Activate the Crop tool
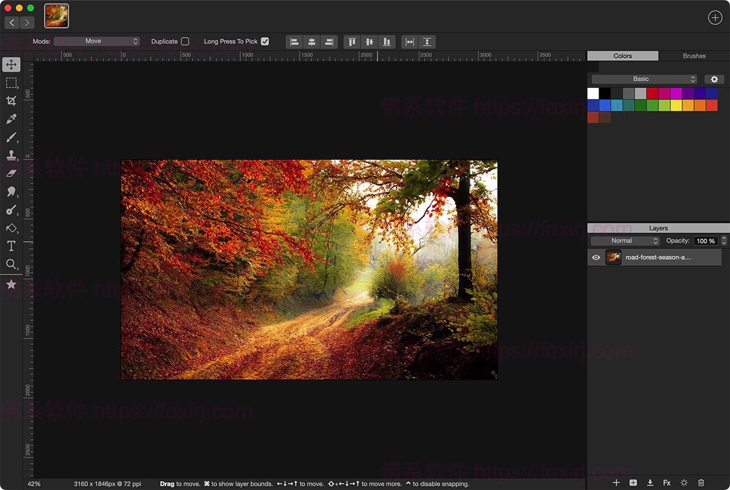Screen dimensions: 730x490 12,100
